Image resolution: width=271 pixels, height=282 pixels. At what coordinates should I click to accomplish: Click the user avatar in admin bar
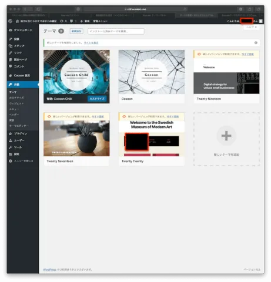pyautogui.click(x=260, y=21)
